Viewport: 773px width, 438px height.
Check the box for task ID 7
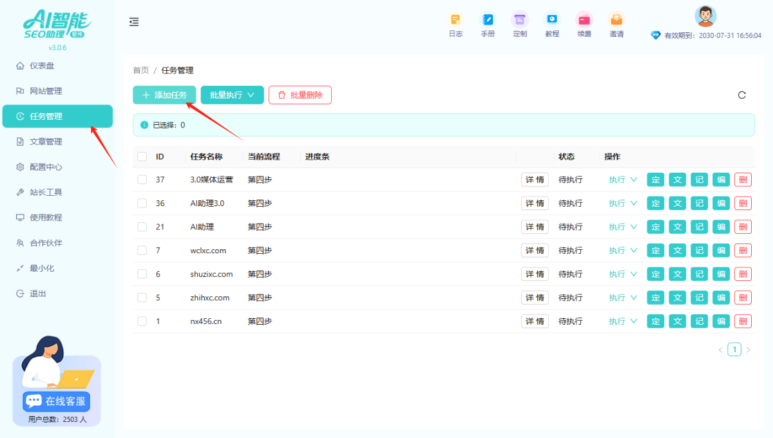pyautogui.click(x=142, y=250)
